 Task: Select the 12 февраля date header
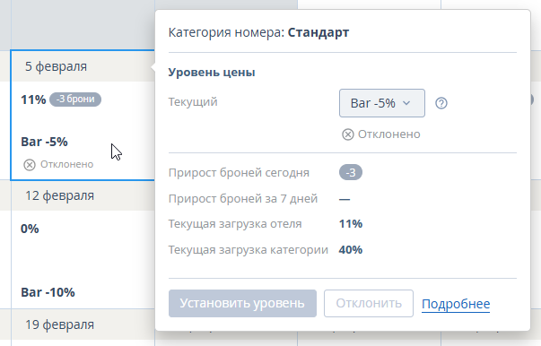[60, 195]
